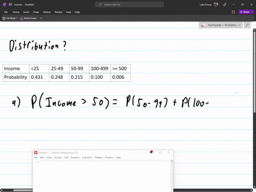Click the OneNote app icon
Image resolution: width=256 pixels, height=192 pixels.
pos(4,5)
